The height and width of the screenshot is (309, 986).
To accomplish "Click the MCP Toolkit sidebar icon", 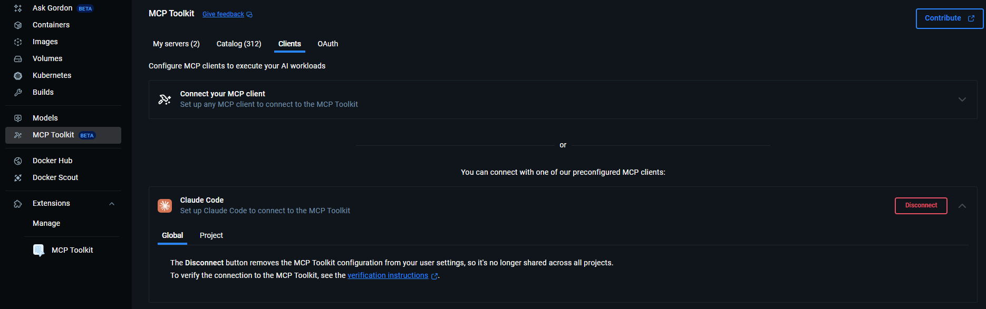I will coord(18,135).
